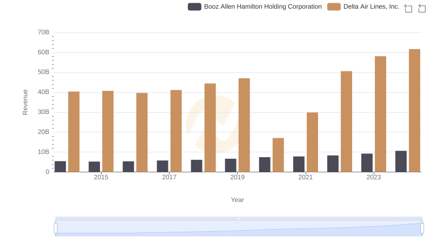Select the tallest Delta bar for 2024
The height and width of the screenshot is (249, 432).
[414, 110]
